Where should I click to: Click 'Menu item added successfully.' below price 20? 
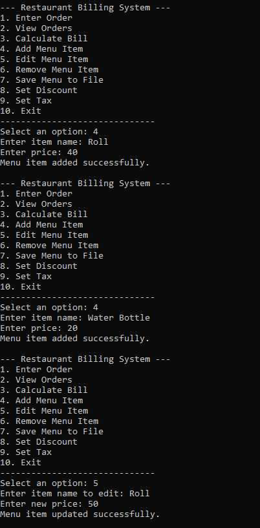(75, 339)
